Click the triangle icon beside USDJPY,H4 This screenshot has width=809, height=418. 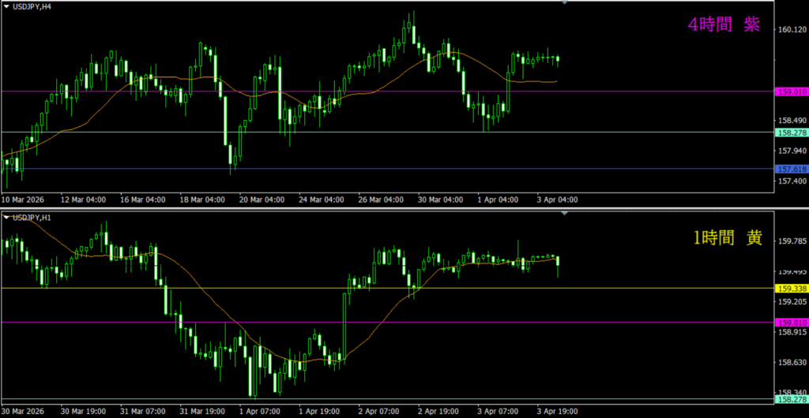[x=7, y=6]
